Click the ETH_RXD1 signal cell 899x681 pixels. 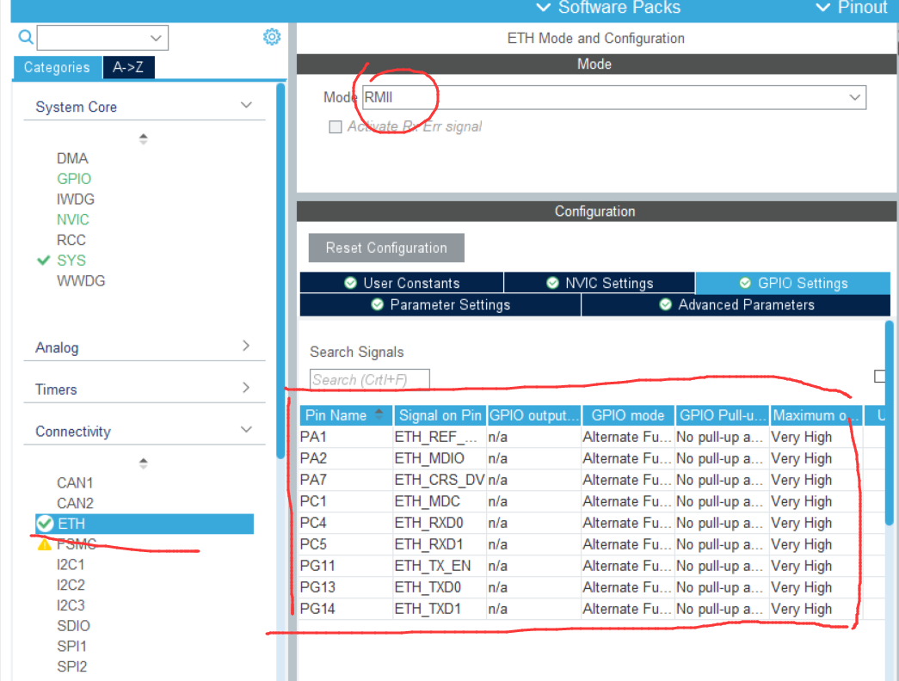pos(440,544)
